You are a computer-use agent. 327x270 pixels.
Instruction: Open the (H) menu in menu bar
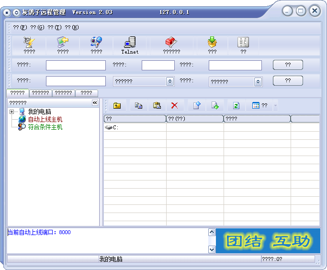pyautogui.click(x=72, y=27)
